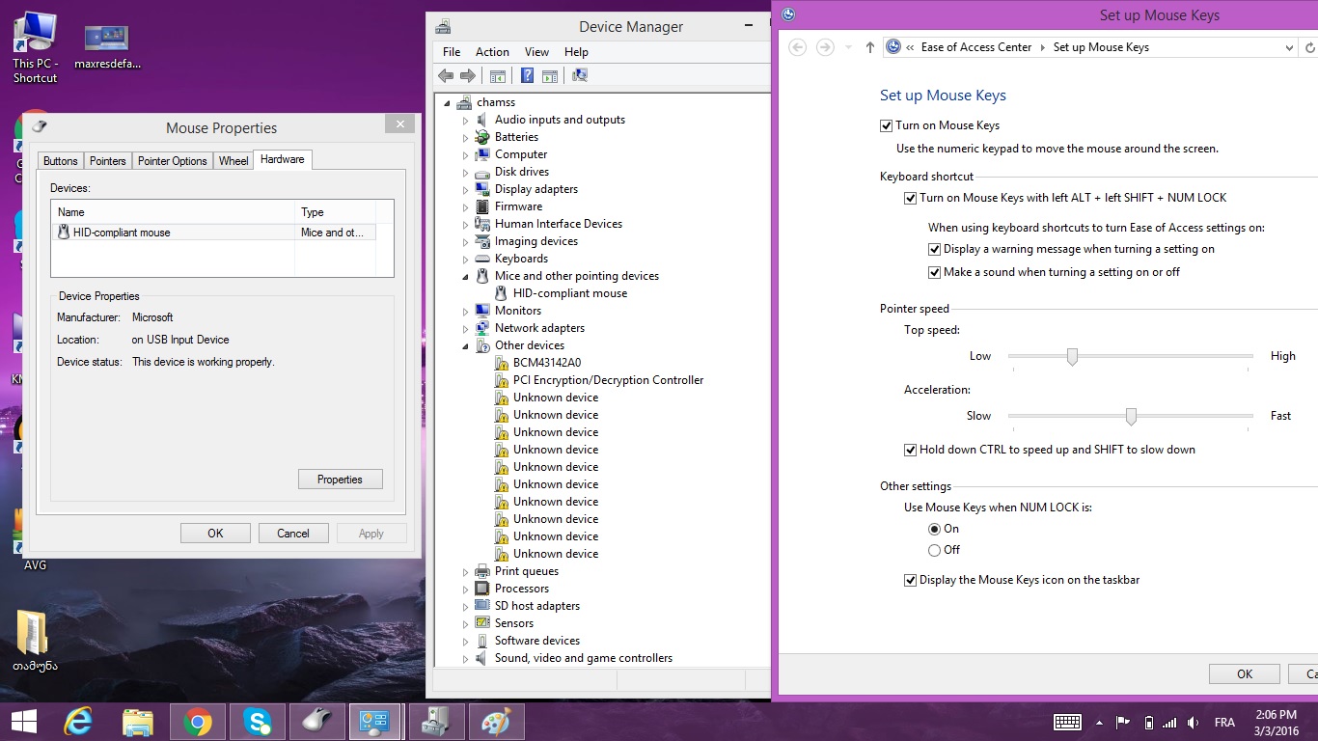Image resolution: width=1318 pixels, height=741 pixels.
Task: Open Paint from the taskbar
Action: [x=496, y=722]
